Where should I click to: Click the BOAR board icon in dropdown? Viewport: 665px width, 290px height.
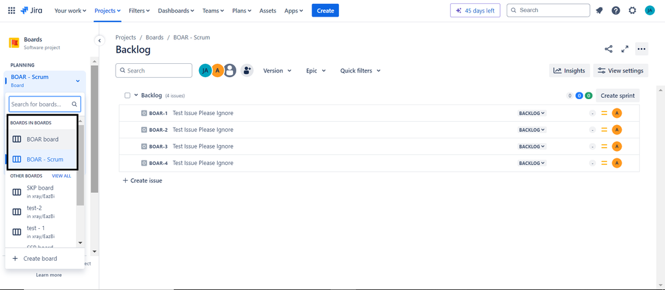pos(17,139)
